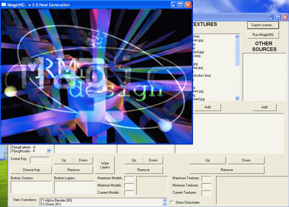Image resolution: width=289 pixels, height=207 pixels.
Task: Focus the Current Models field
Action: [x=129, y=193]
